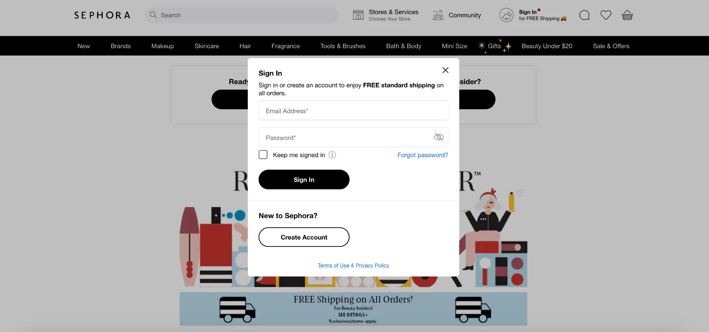Viewport: 709px width, 332px height.
Task: Expand the Gifts navigation item
Action: click(x=494, y=46)
